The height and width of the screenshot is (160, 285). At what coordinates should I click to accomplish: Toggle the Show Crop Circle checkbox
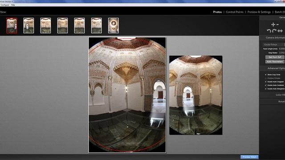click(x=266, y=75)
